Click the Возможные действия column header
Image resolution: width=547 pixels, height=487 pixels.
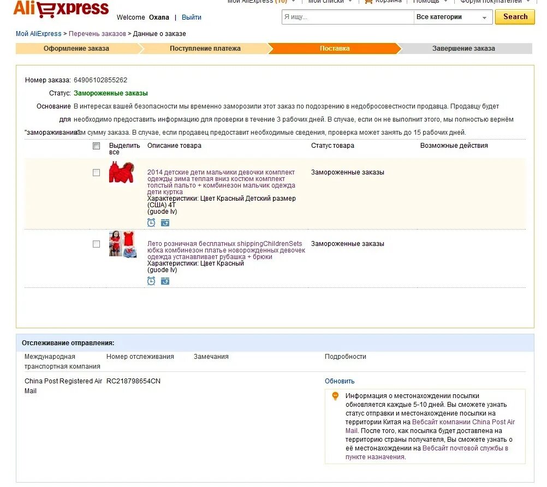[x=454, y=146]
